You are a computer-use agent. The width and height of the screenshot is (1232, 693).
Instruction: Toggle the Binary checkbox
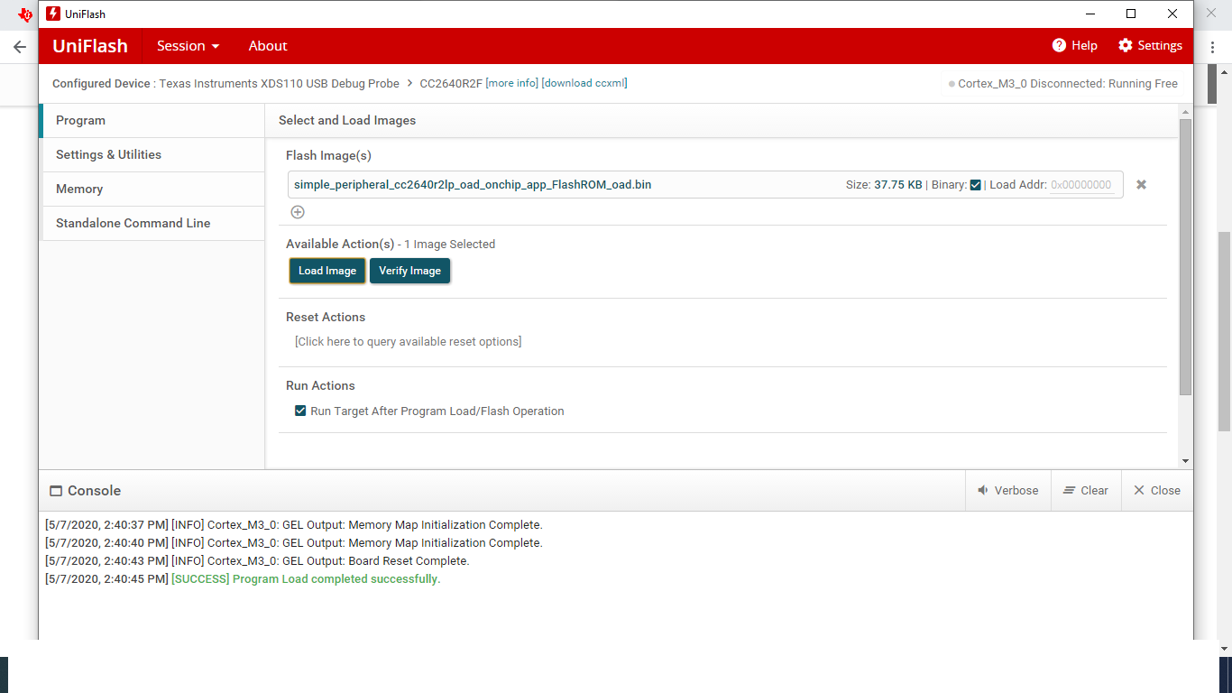pos(975,185)
